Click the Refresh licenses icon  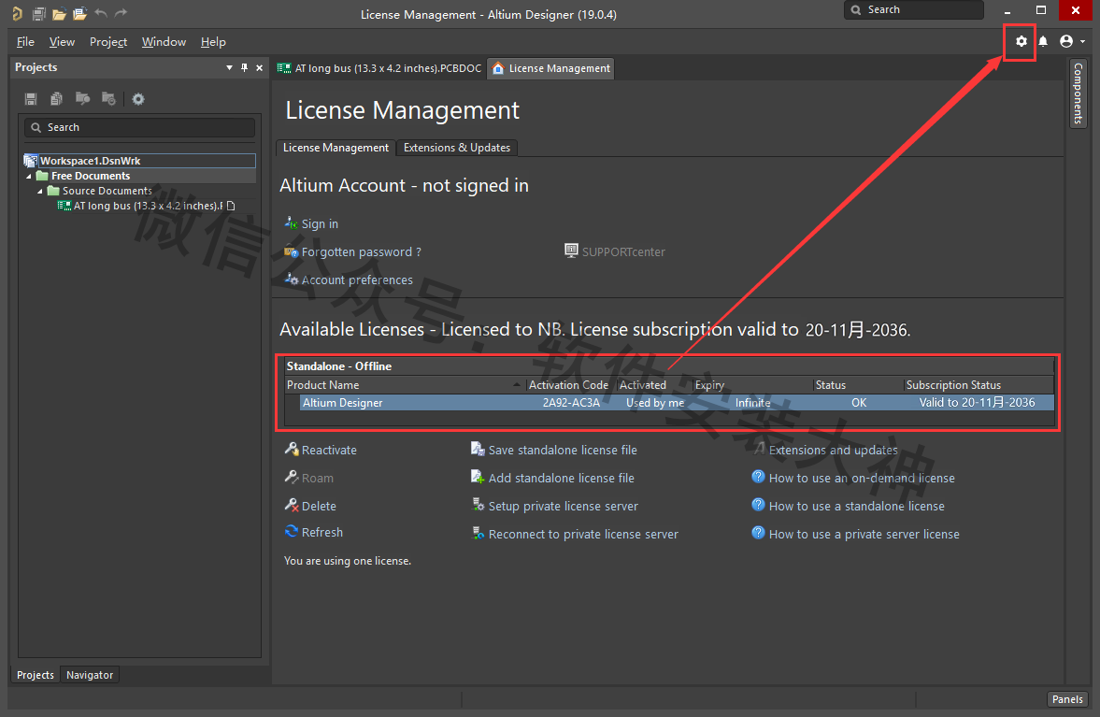292,532
